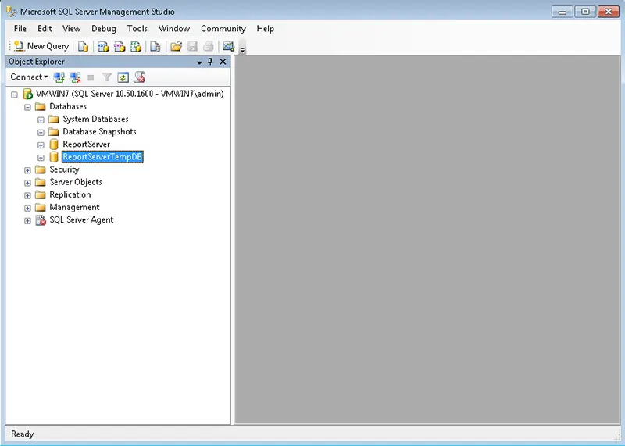Expand the Security folder
This screenshot has height=446, width=625.
pyautogui.click(x=27, y=170)
